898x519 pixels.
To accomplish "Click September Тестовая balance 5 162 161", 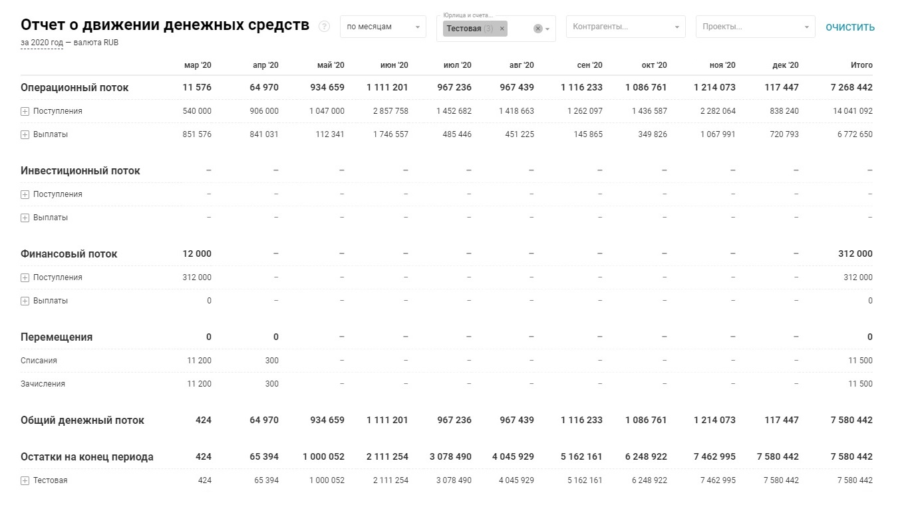I will 585,480.
